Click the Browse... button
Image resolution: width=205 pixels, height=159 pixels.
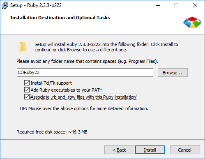(173, 73)
